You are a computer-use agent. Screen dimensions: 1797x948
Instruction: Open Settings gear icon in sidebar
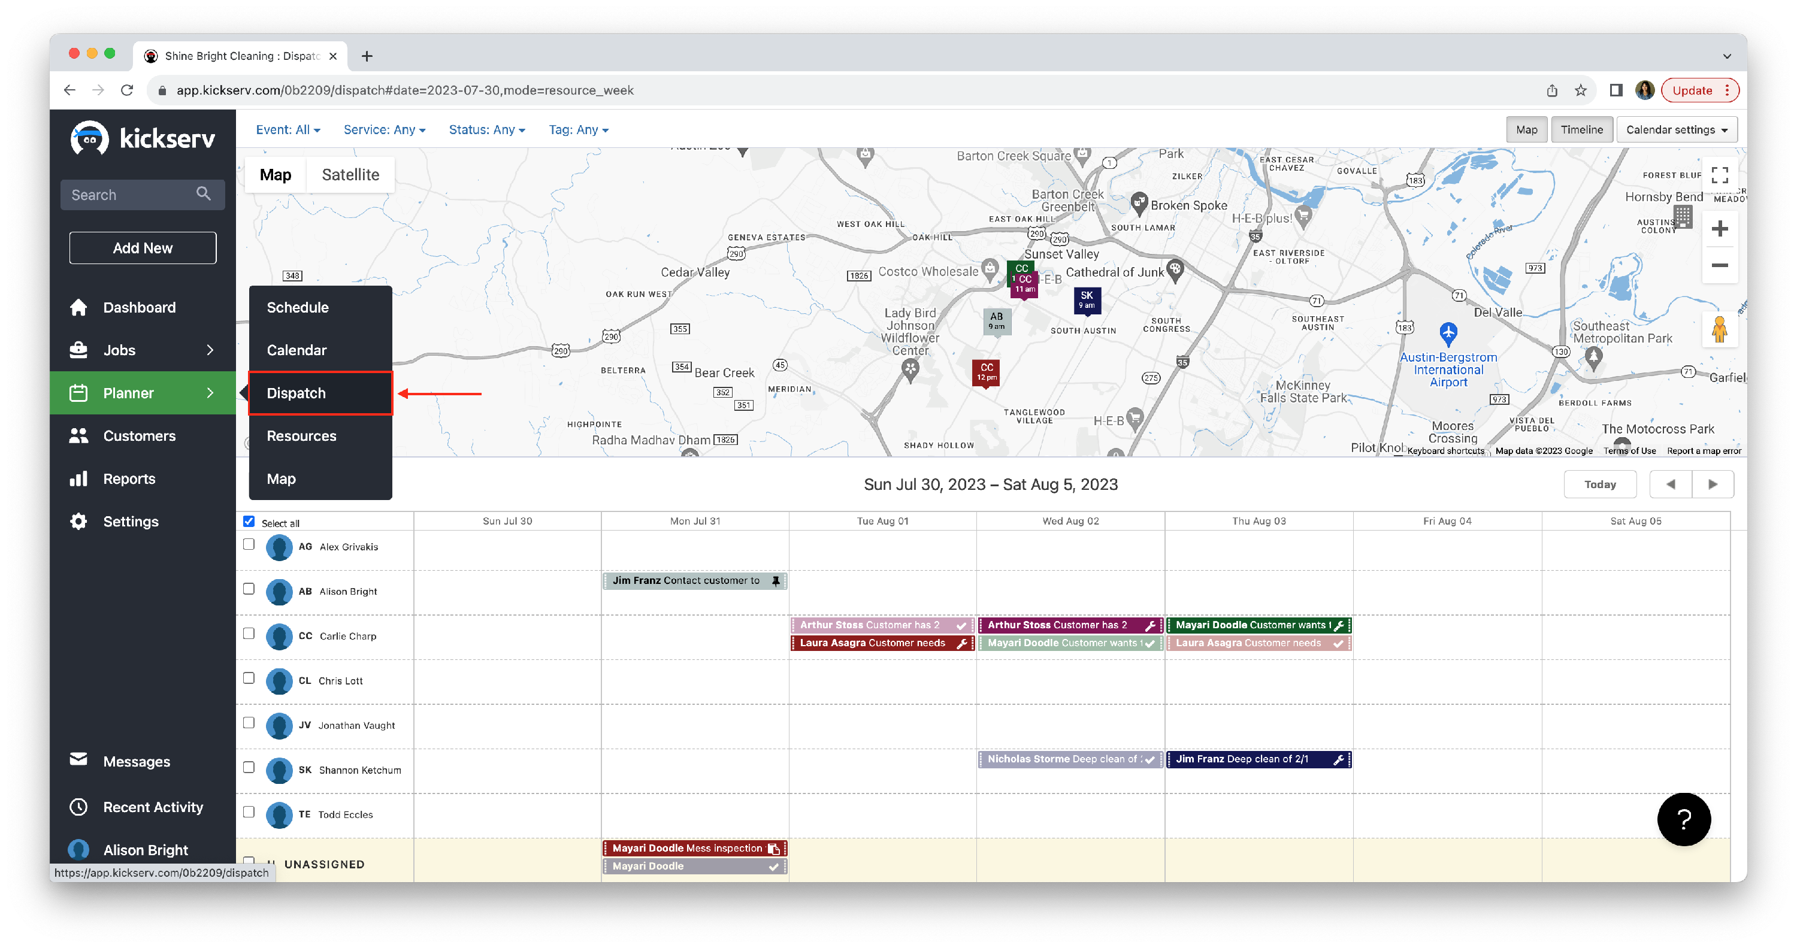tap(78, 522)
